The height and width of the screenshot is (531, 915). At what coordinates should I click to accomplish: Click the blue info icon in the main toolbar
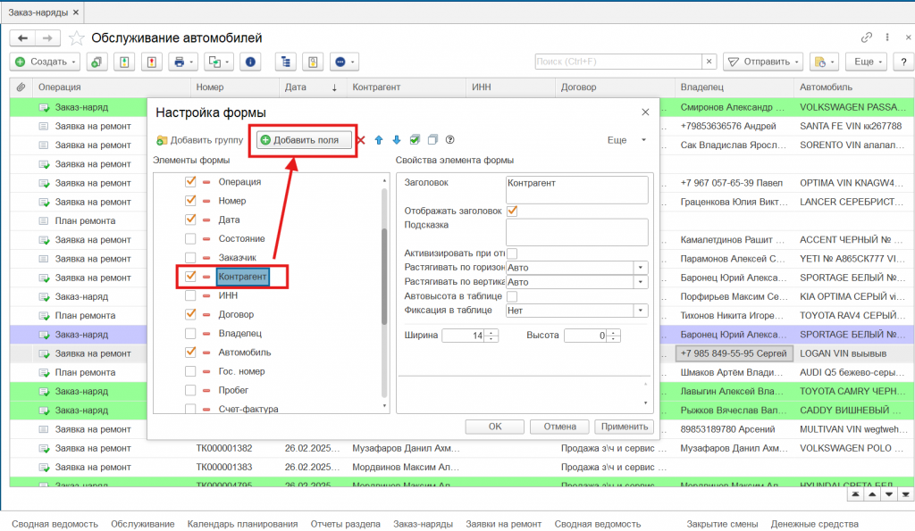(250, 62)
